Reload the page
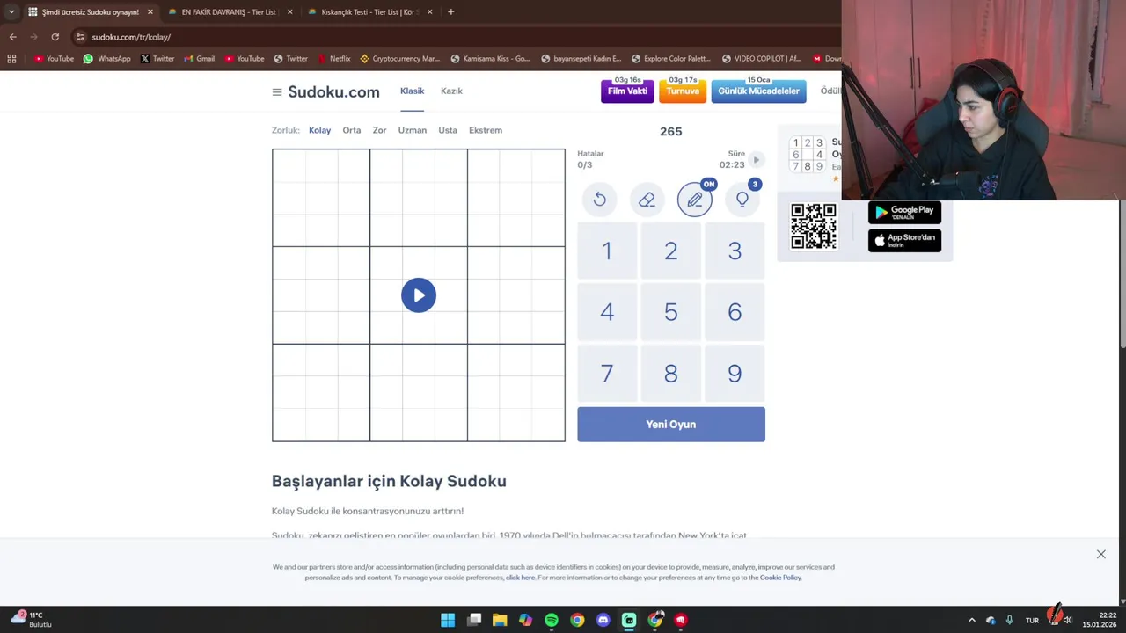1126x633 pixels. 55,37
